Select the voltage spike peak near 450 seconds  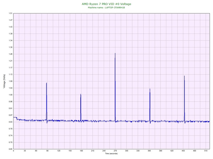coord(184,76)
